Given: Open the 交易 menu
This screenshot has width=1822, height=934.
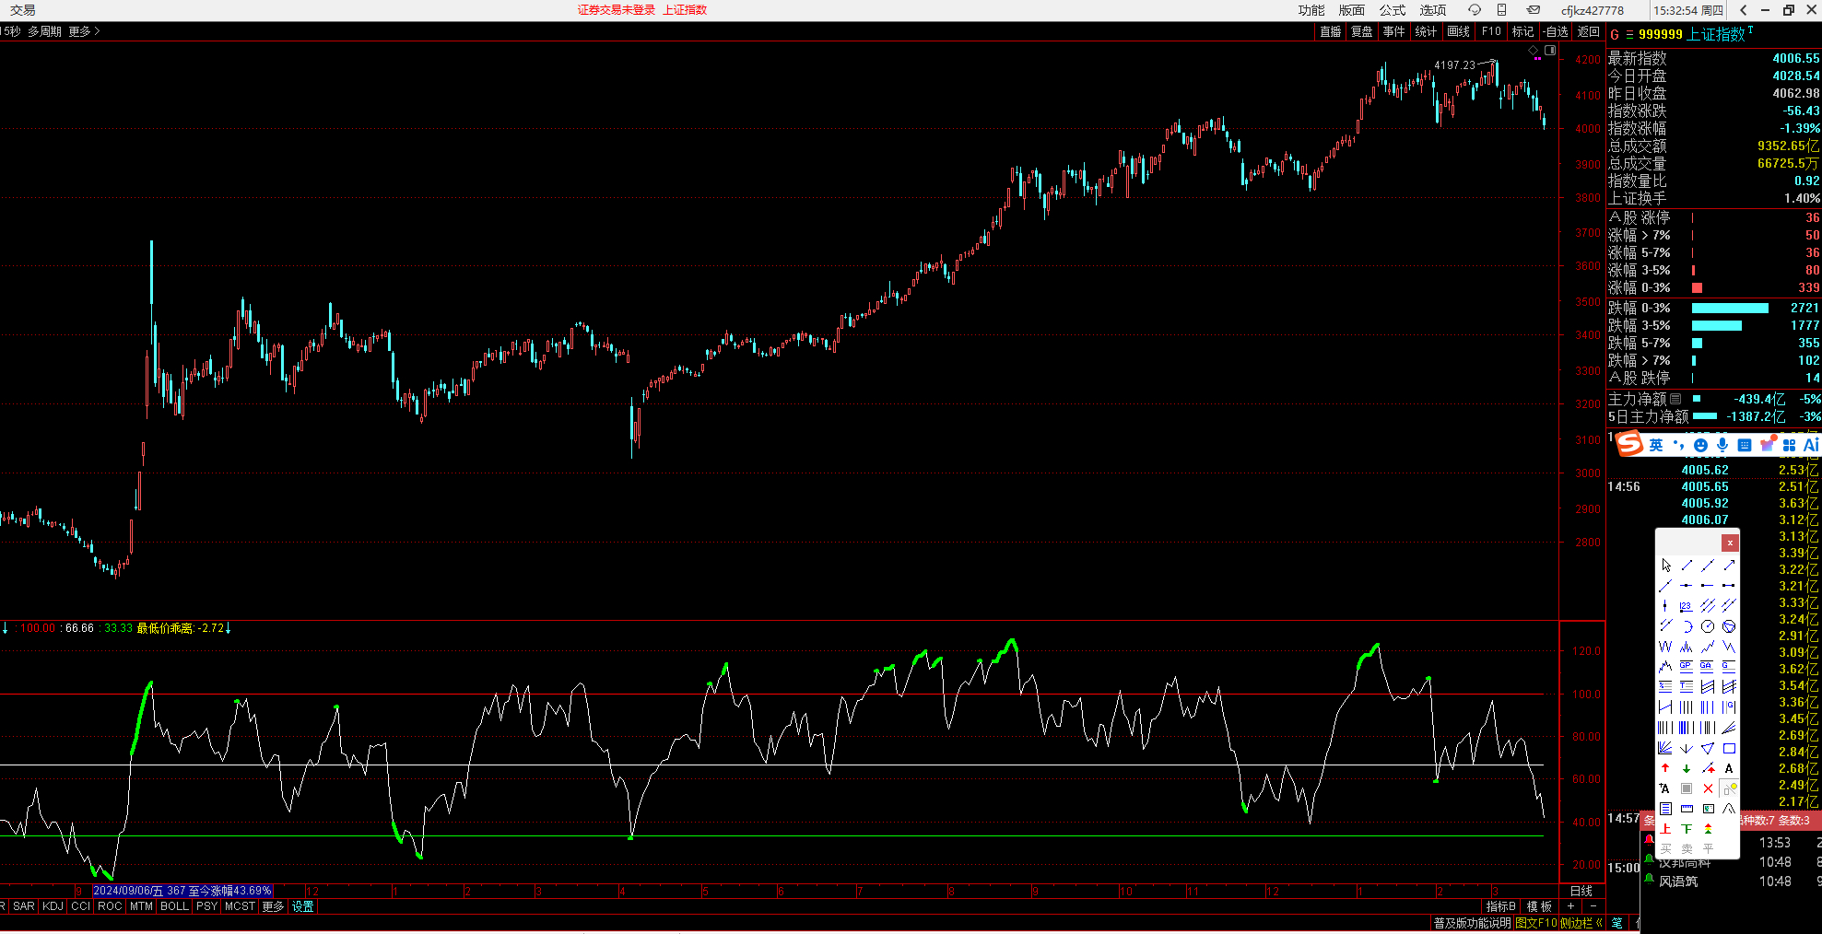Looking at the screenshot, I should coord(23,10).
